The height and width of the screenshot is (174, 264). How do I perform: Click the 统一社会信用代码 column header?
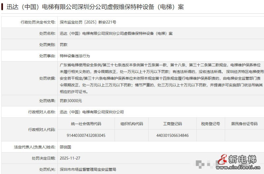[86, 124]
